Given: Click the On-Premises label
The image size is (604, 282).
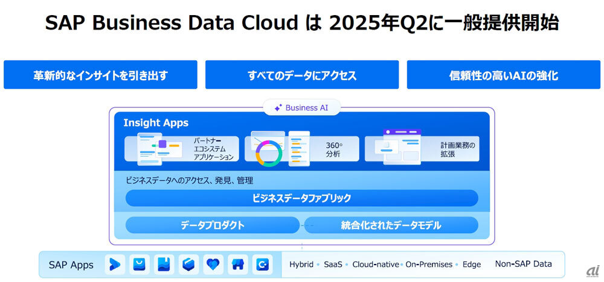Looking at the screenshot, I should [429, 265].
